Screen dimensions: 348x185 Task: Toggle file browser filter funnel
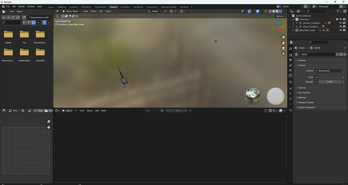[x=44, y=23]
